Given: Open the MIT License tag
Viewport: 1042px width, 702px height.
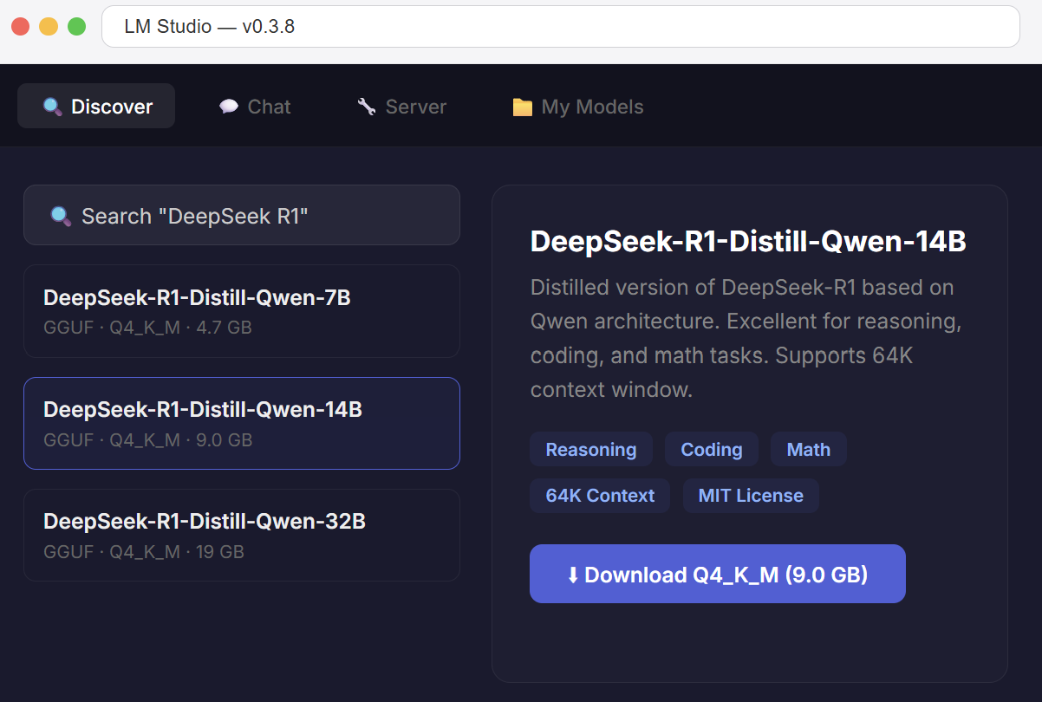Looking at the screenshot, I should pos(750,496).
